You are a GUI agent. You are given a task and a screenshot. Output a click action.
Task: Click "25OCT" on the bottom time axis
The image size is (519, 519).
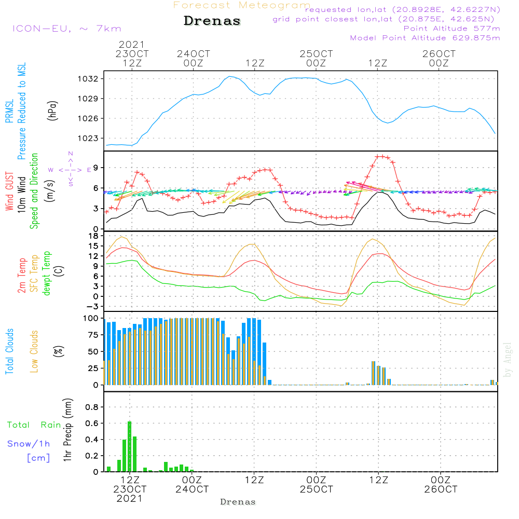[x=317, y=489]
